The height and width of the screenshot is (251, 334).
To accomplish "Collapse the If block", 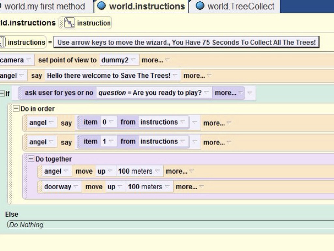I will (2, 94).
